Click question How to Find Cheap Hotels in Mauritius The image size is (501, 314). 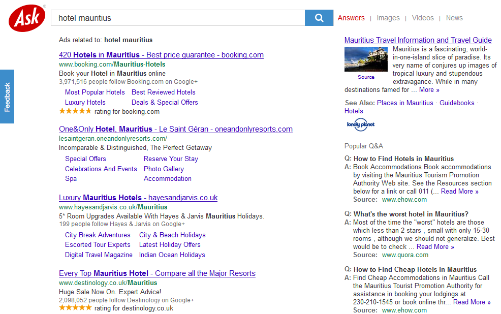(415, 270)
